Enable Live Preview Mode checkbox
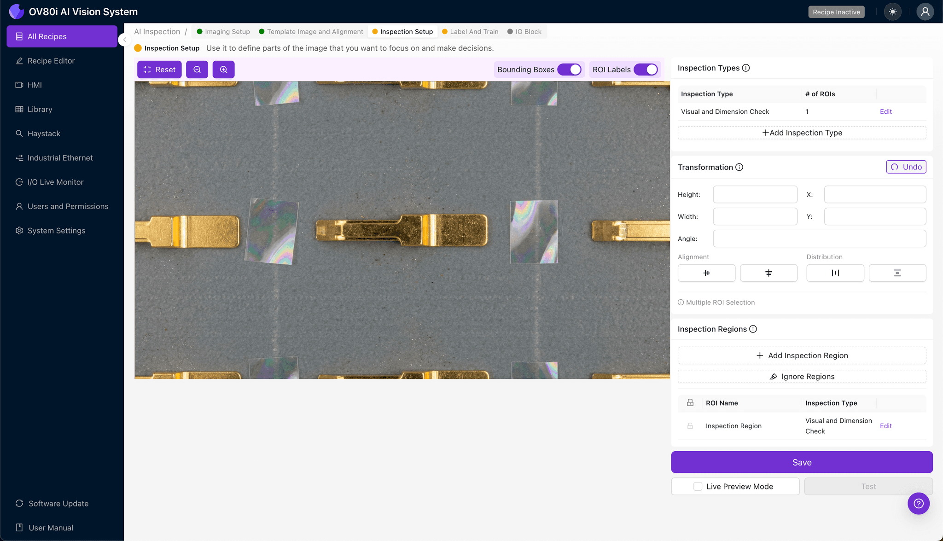 (x=697, y=486)
